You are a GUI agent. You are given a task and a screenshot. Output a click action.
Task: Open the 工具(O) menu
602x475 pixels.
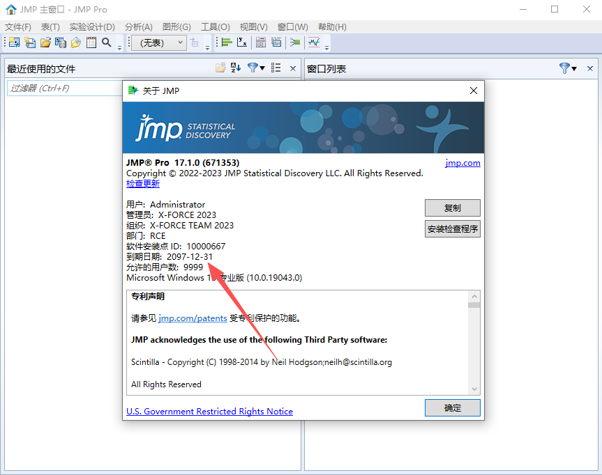(216, 27)
